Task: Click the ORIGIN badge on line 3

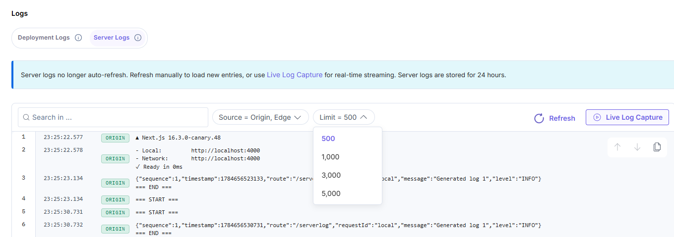Action: (x=115, y=183)
